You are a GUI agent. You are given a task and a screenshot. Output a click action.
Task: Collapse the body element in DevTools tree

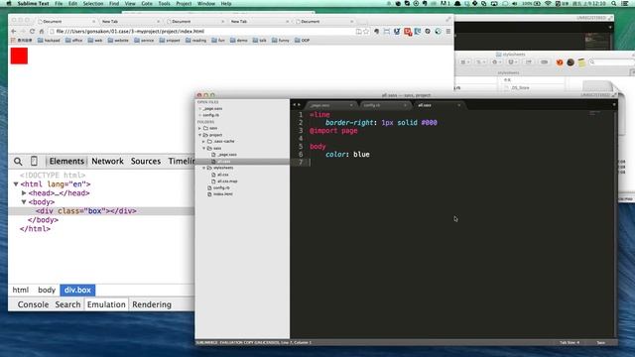point(24,202)
